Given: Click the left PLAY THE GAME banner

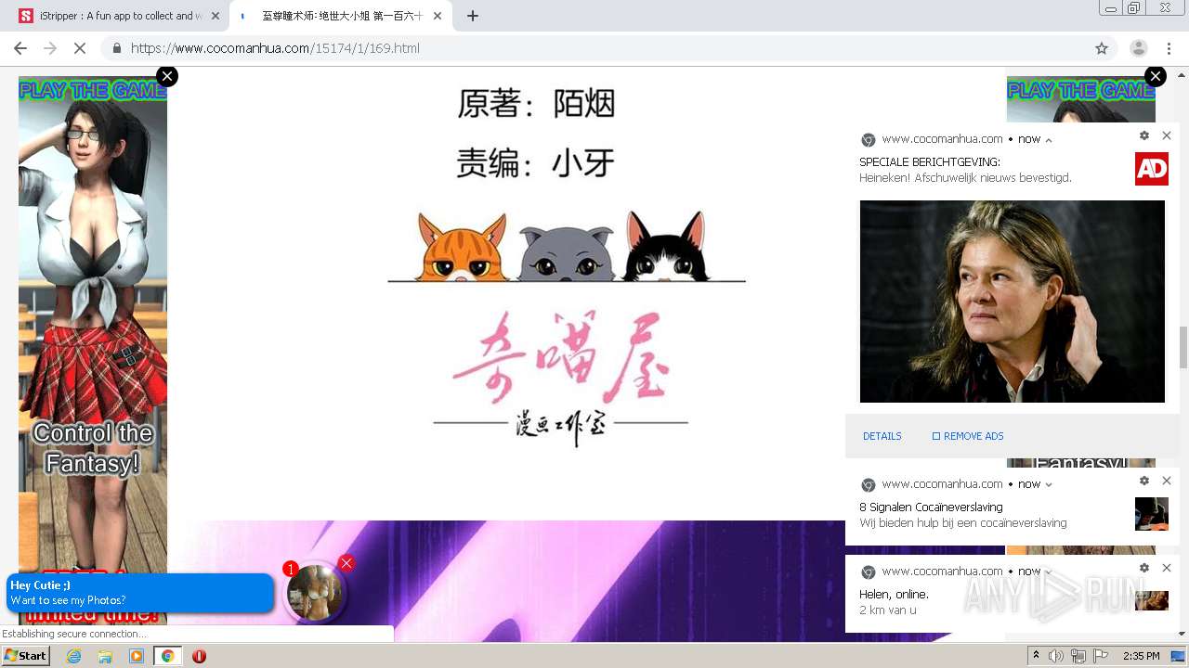Looking at the screenshot, I should [x=93, y=349].
